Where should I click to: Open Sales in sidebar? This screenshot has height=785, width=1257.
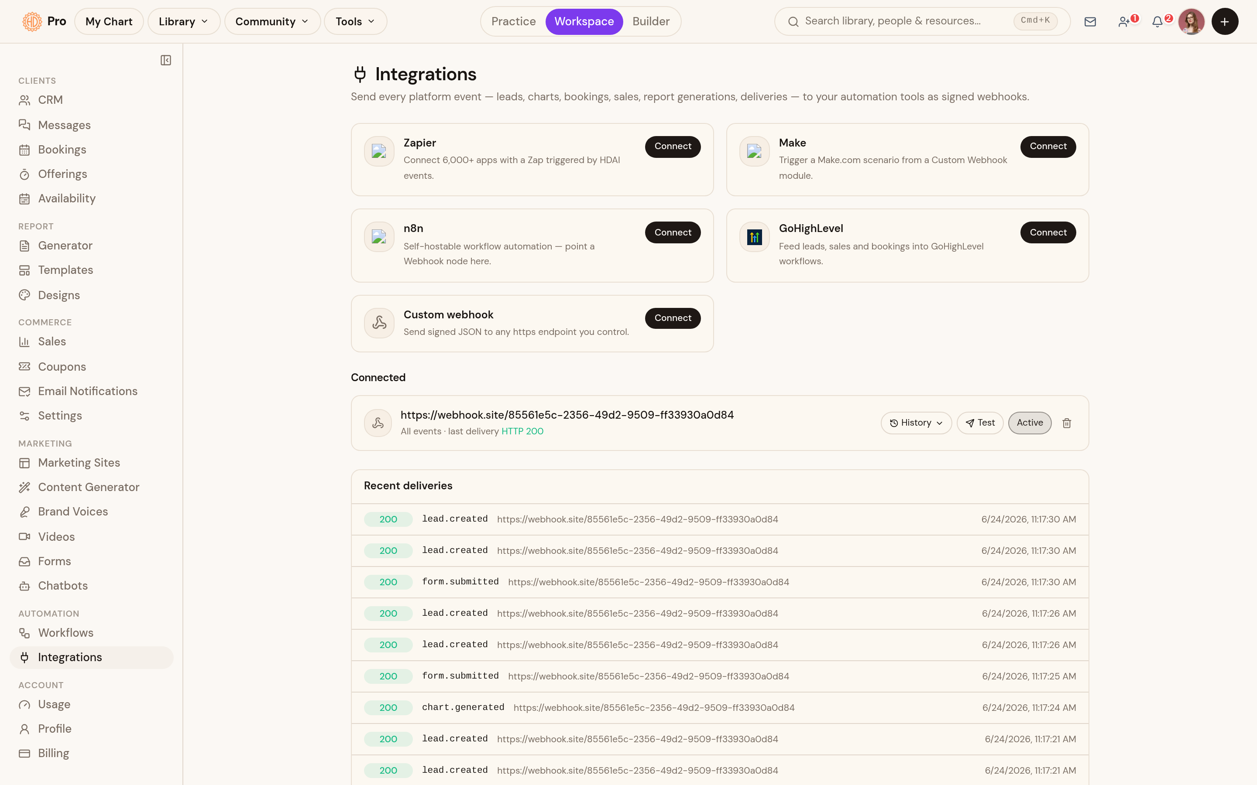click(91, 341)
